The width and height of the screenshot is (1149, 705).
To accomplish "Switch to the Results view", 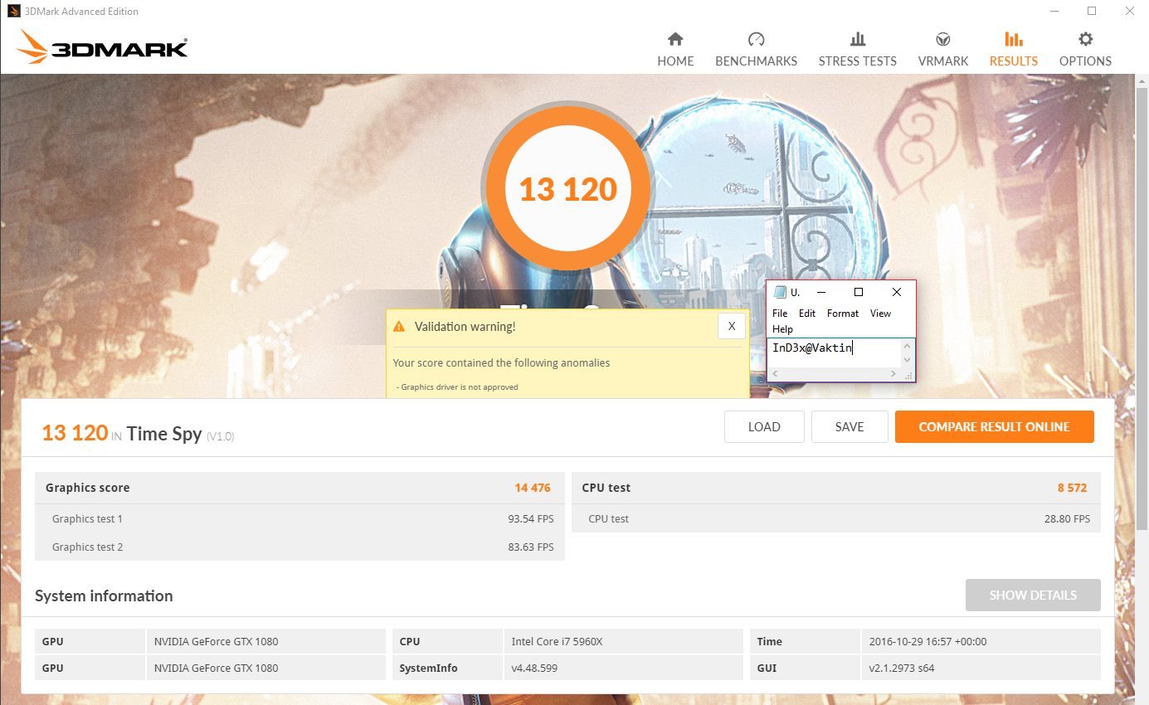I will (1013, 48).
